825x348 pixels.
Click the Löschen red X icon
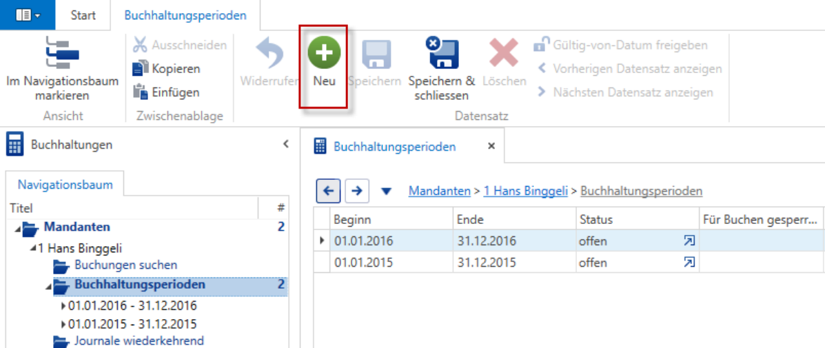point(504,54)
